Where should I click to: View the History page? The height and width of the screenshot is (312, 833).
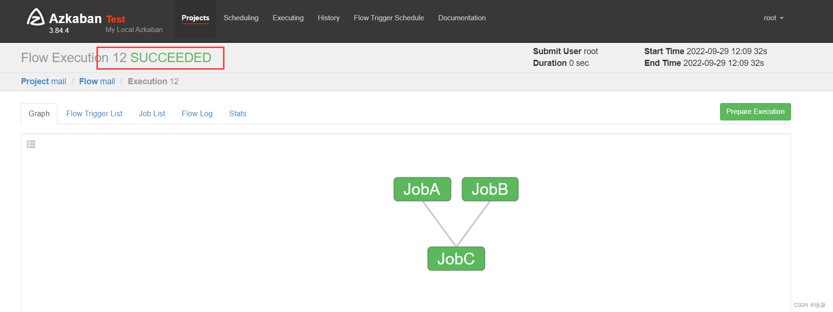point(328,18)
